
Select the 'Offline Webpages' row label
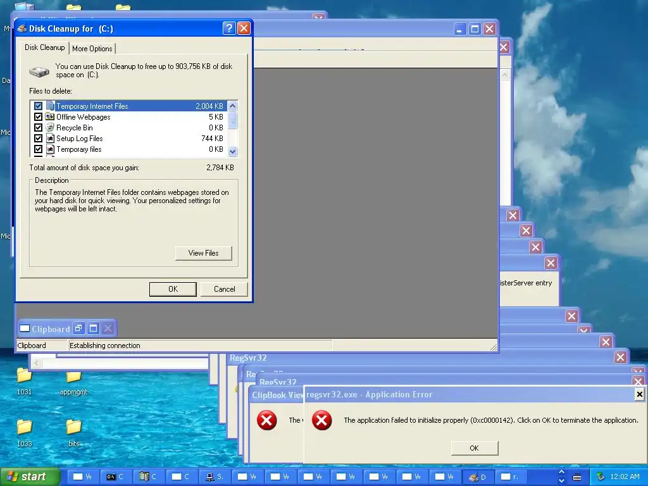coord(83,117)
